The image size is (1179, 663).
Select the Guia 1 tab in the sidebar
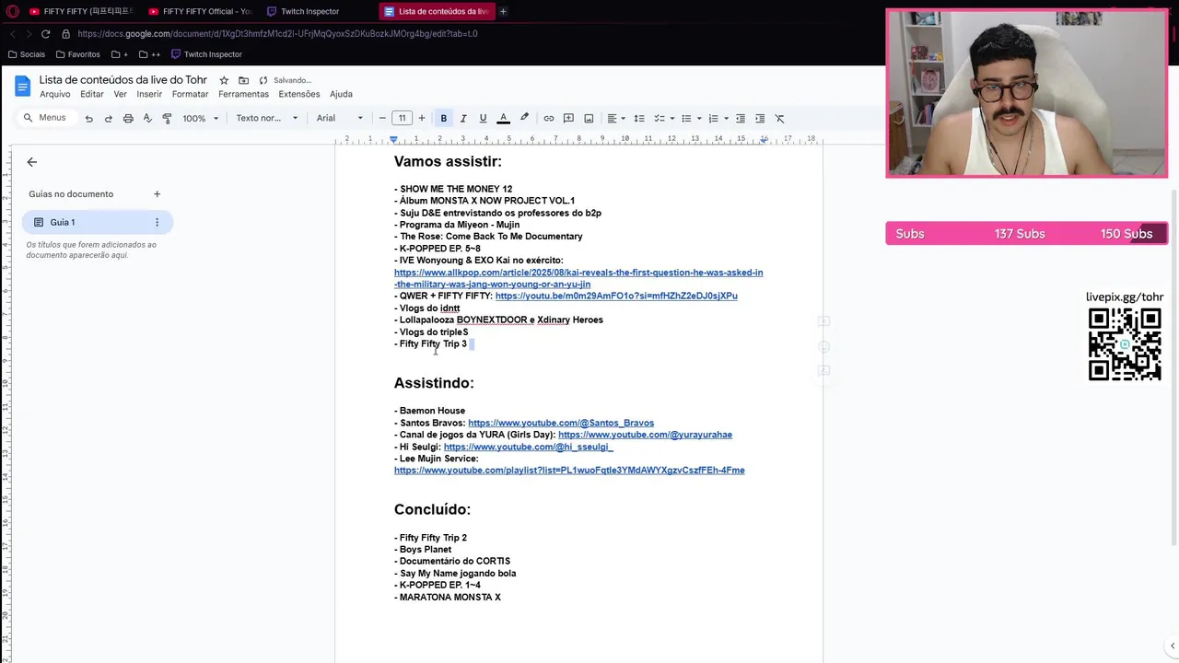click(x=97, y=222)
